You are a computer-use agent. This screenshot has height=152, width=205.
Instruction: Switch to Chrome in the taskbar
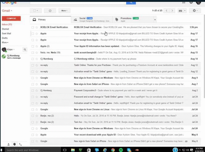click(x=113, y=150)
